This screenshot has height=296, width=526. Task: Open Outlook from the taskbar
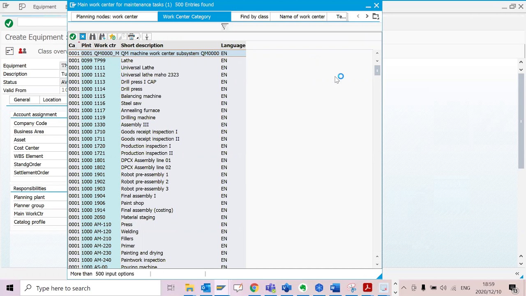(205, 288)
